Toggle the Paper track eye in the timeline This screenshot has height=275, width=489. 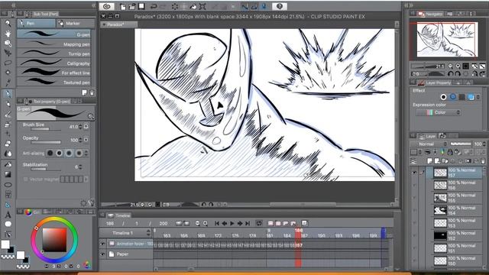coord(102,254)
